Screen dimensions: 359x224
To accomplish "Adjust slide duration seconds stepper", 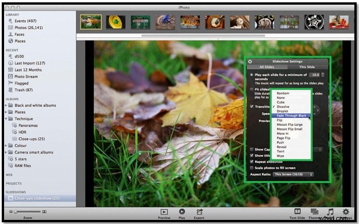I will click(x=323, y=75).
